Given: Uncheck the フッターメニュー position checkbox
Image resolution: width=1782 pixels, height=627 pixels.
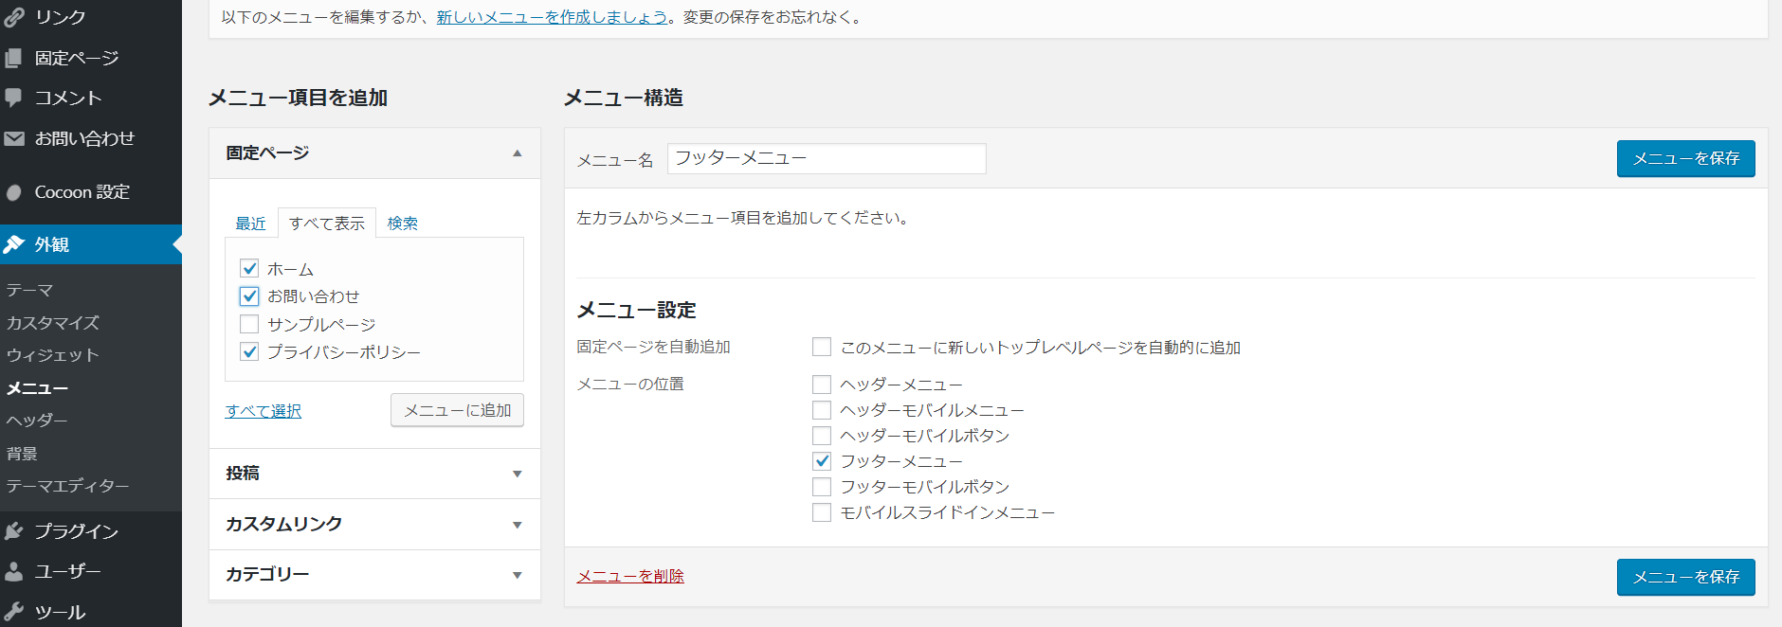Looking at the screenshot, I should 822,461.
